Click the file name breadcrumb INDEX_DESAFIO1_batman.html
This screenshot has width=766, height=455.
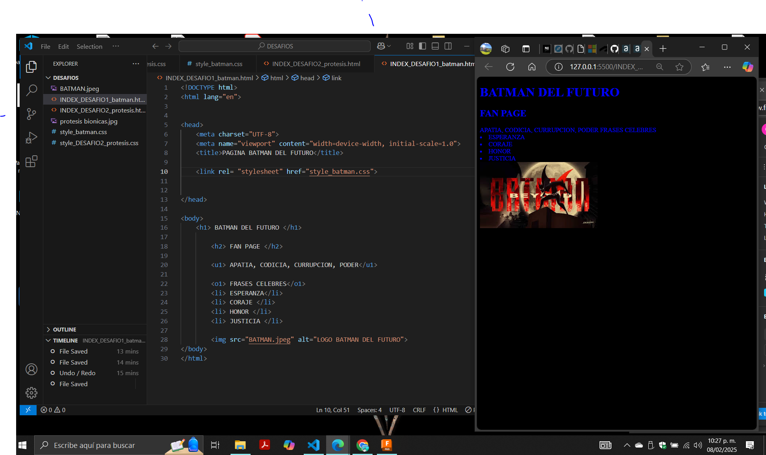209,78
